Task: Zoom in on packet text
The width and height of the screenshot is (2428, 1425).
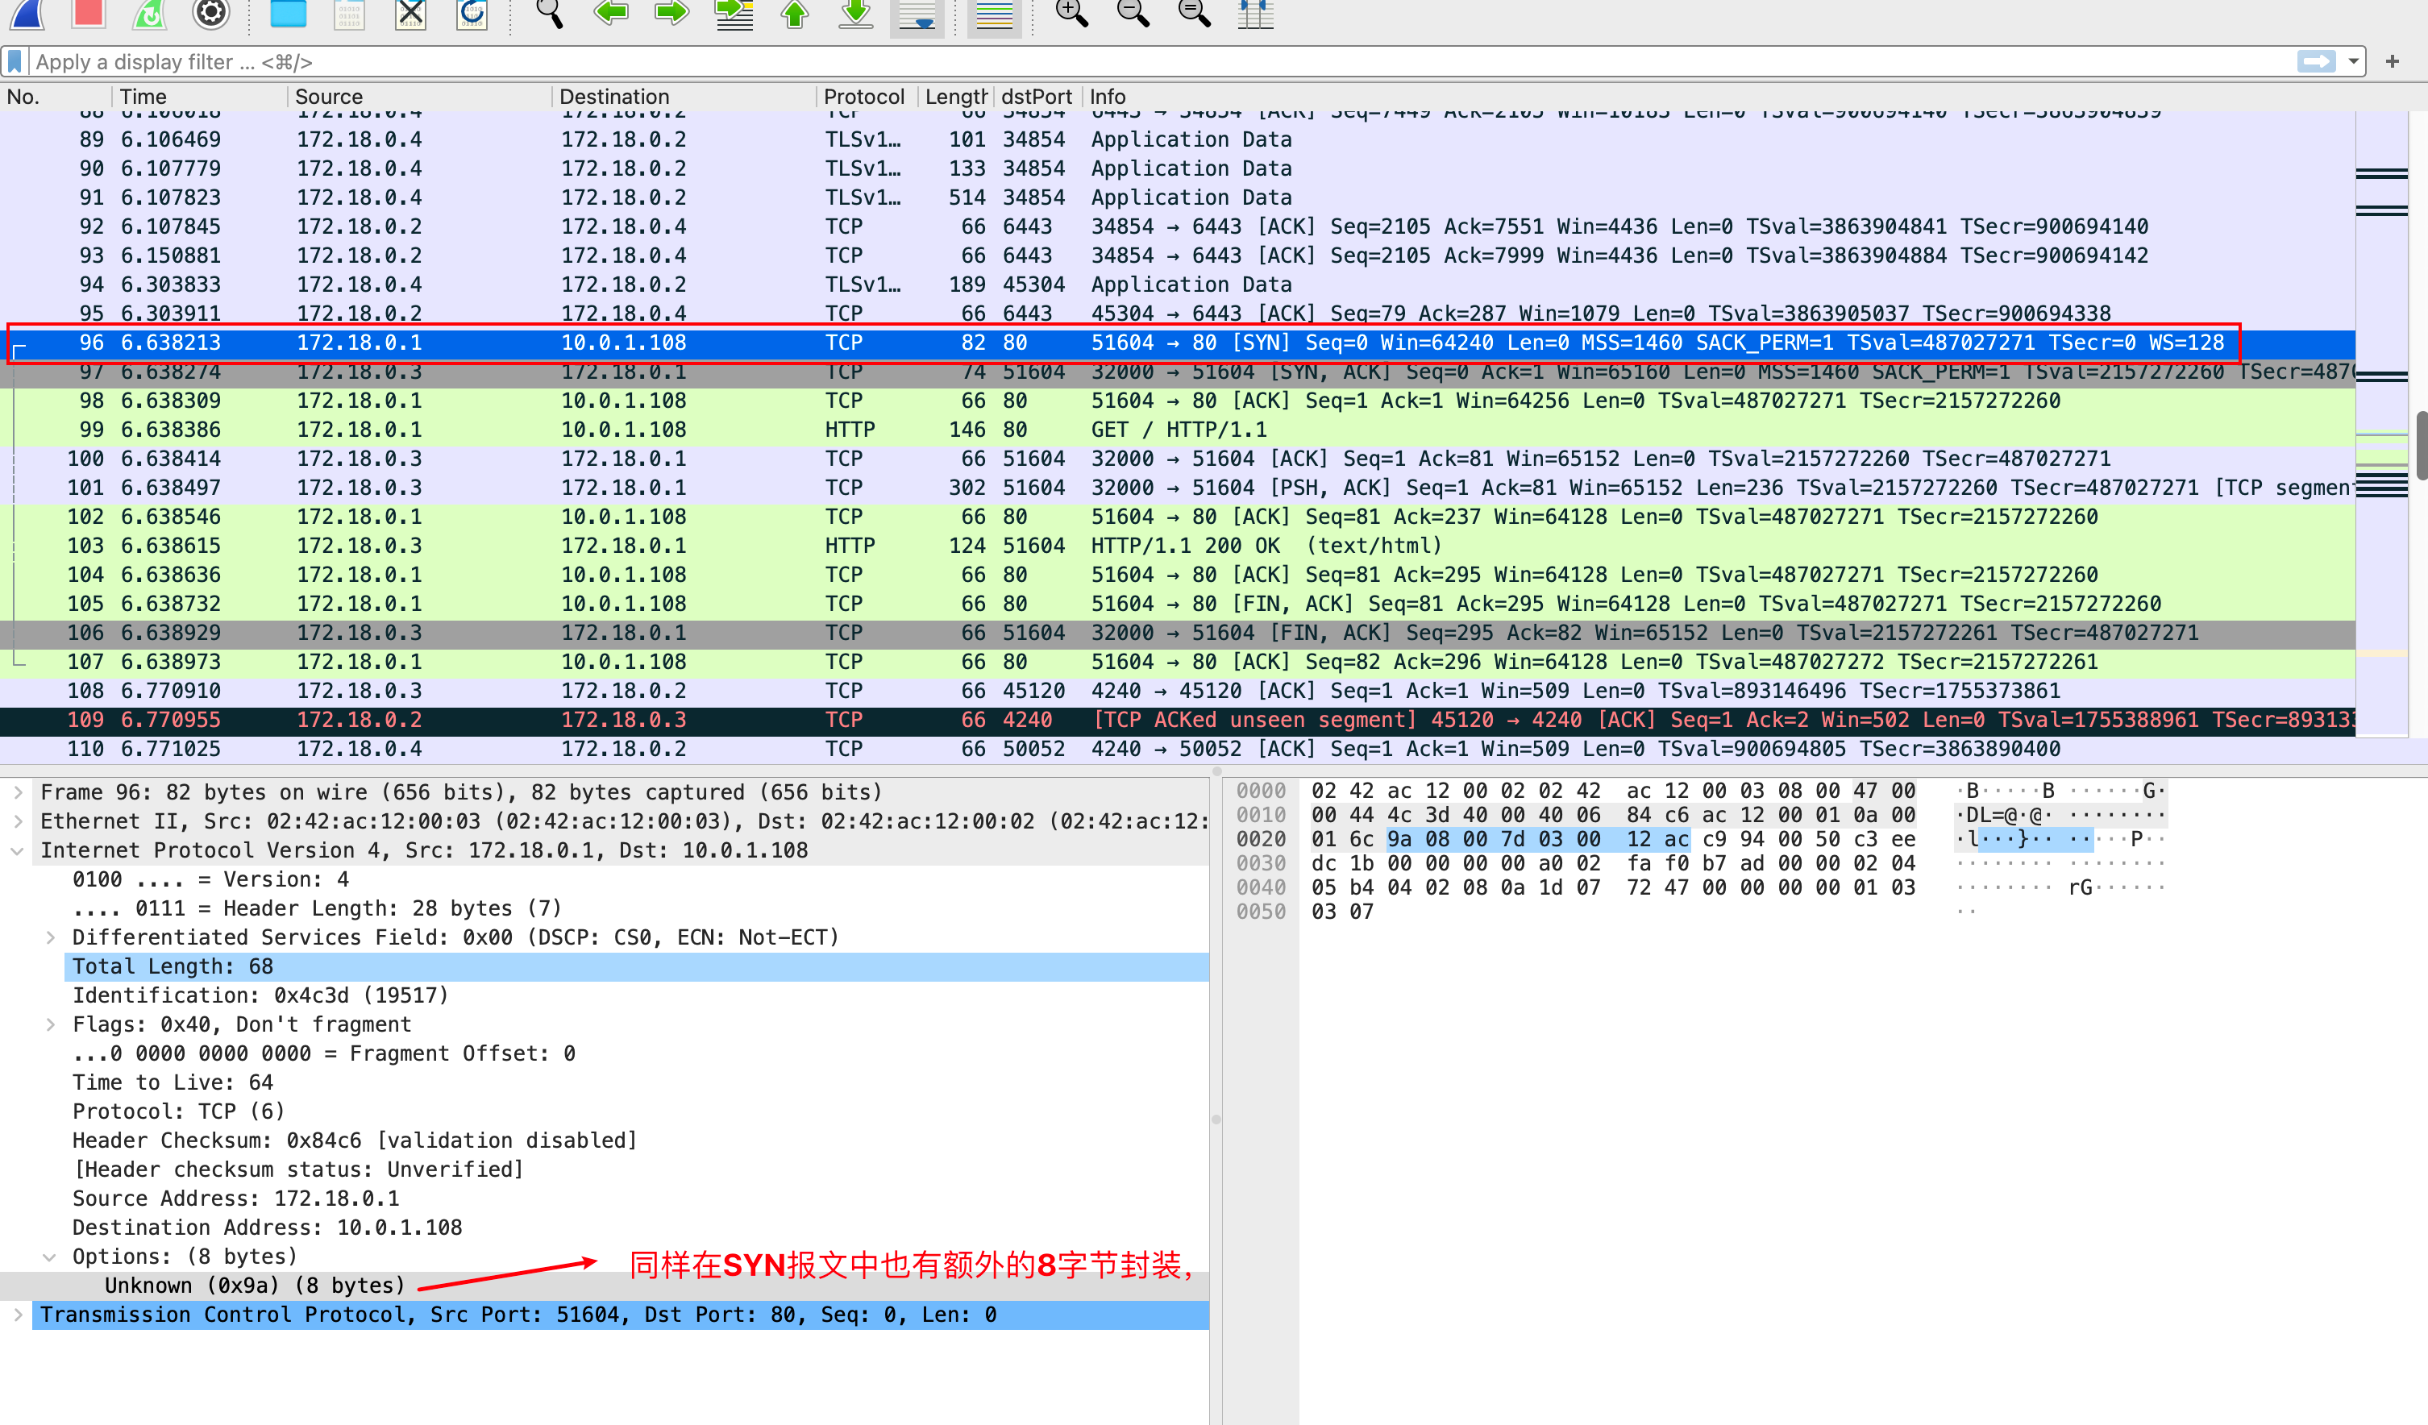Action: tap(1071, 13)
